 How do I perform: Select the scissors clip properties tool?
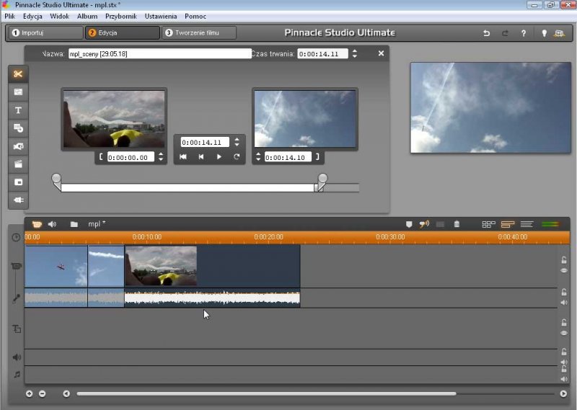18,74
